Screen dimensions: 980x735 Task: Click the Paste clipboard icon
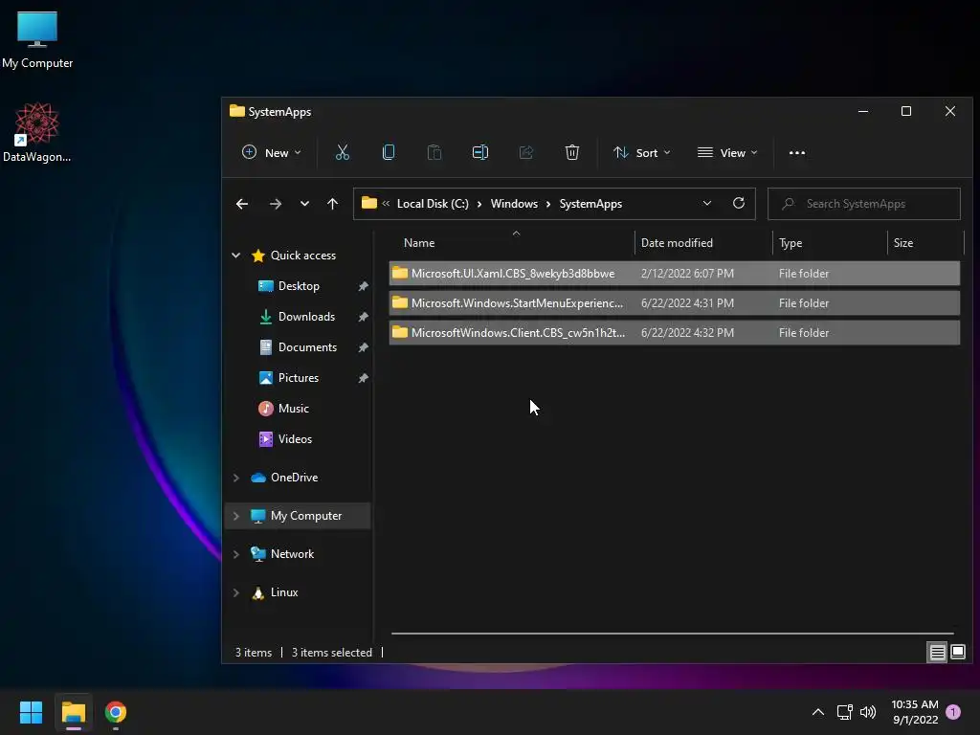[x=434, y=152]
